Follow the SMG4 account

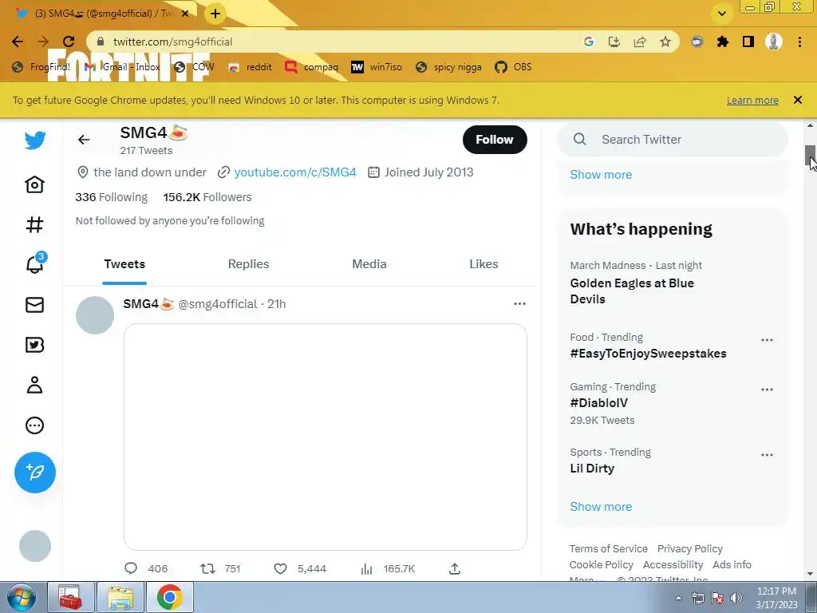(x=495, y=140)
